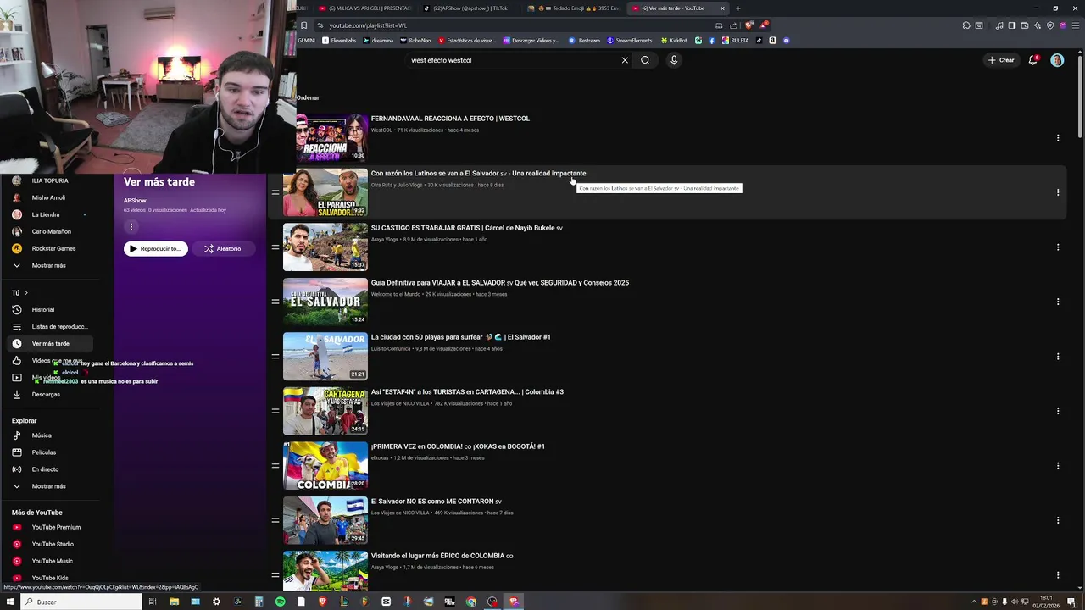Screen dimensions: 1085x610
Task: Open thumbnail of Cartagena estafas video
Action: click(x=325, y=411)
